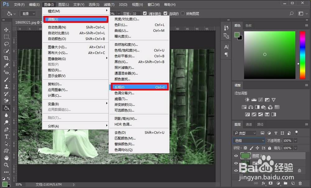This screenshot has height=188, width=311.
Task: Open the layer style fx menu
Action: click(x=263, y=183)
